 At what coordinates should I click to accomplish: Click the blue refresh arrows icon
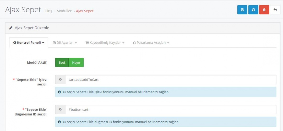(x=253, y=10)
